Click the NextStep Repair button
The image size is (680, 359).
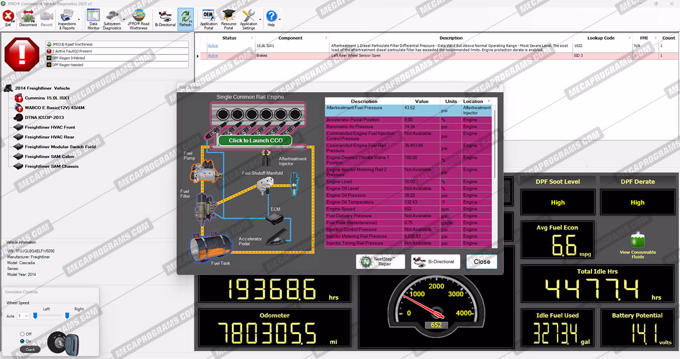click(380, 262)
